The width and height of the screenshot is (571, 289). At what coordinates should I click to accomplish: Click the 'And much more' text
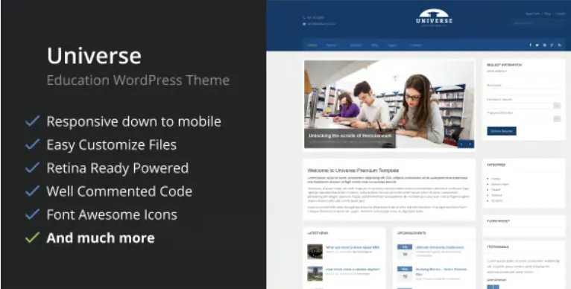pyautogui.click(x=101, y=238)
